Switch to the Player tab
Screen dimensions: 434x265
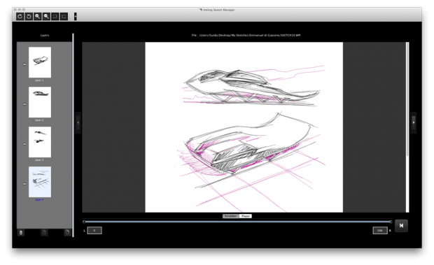click(246, 216)
